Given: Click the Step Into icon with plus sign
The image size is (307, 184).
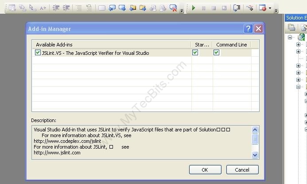Looking at the screenshot, I should click(250, 8).
